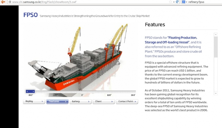222x128 pixels.
Task: Open the Gallery section
Action: coord(80,101)
